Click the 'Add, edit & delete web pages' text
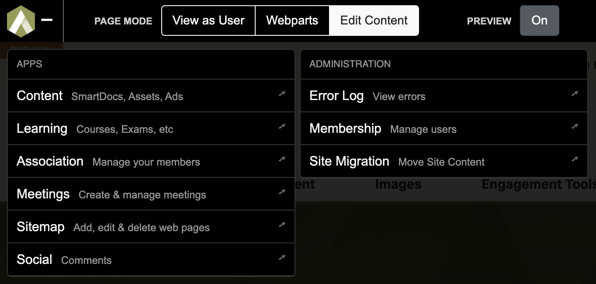Screen dimensions: 596x284 (x=142, y=228)
